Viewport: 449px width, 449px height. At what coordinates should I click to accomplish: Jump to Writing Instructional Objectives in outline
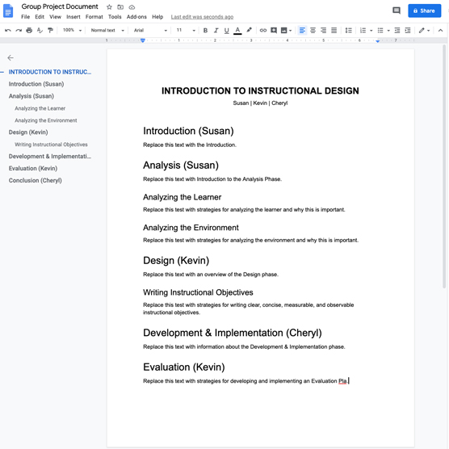point(51,145)
